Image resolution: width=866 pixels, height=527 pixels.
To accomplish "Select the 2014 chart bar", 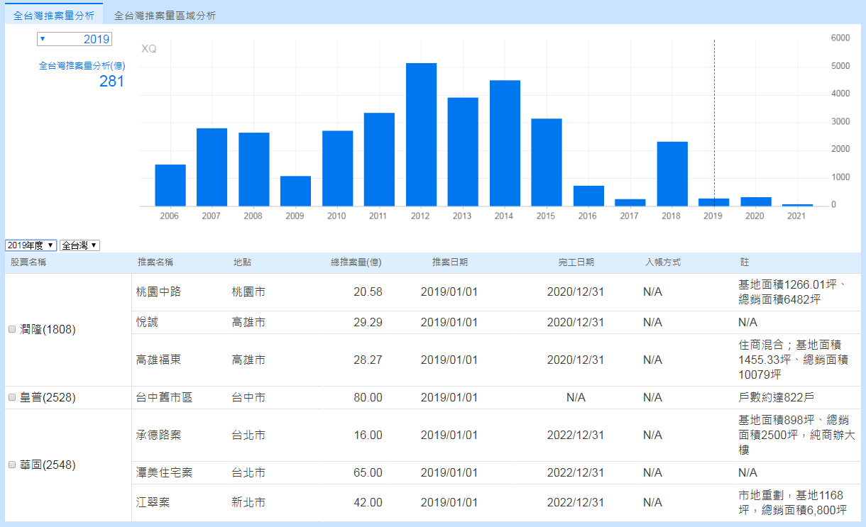I will [x=505, y=143].
